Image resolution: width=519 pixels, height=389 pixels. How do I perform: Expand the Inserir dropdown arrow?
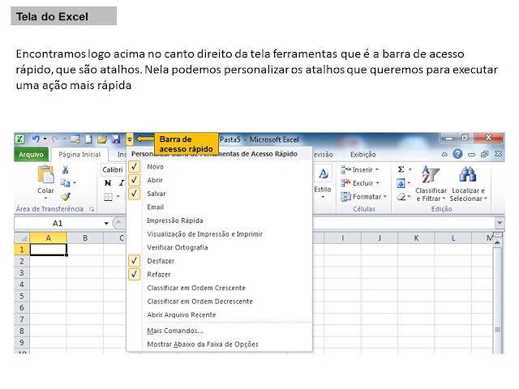tap(377, 169)
